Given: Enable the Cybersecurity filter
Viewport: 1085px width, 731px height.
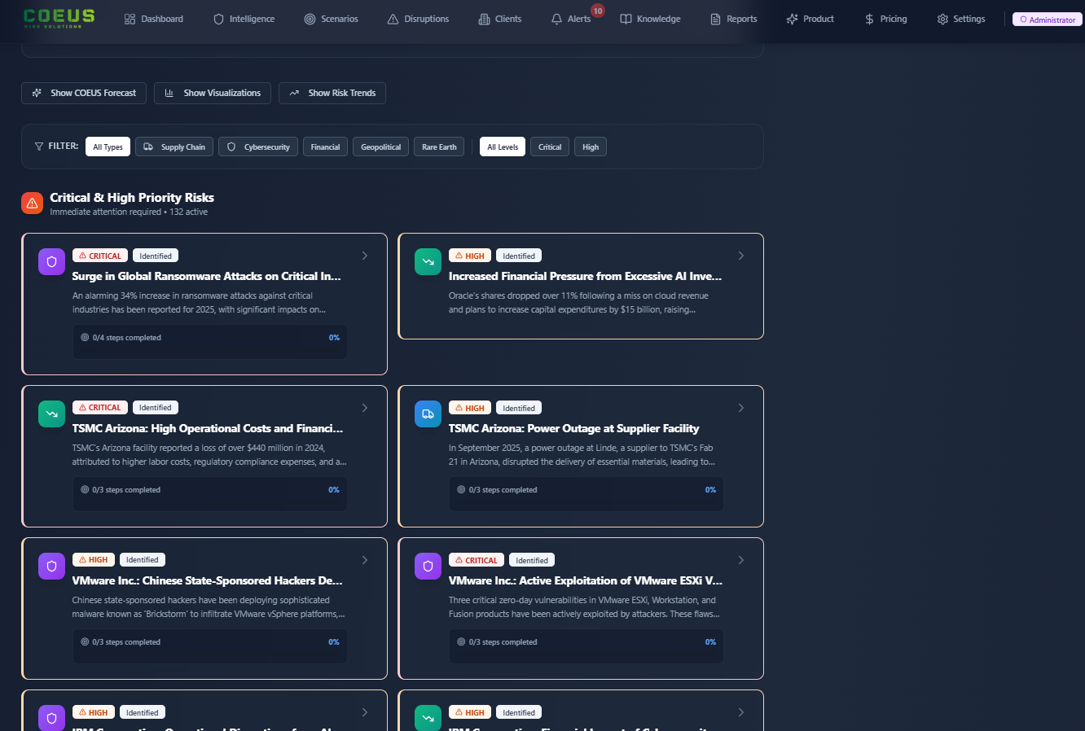Looking at the screenshot, I should [x=258, y=147].
